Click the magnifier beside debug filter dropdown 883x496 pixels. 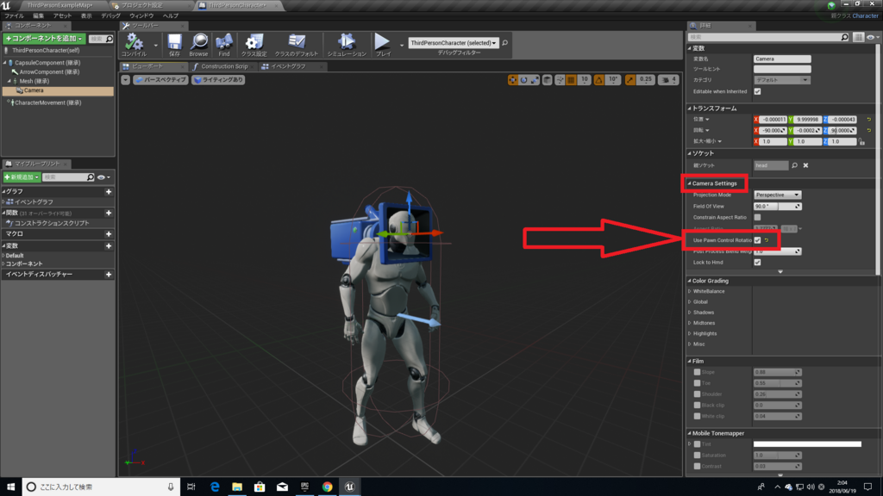[x=504, y=43]
